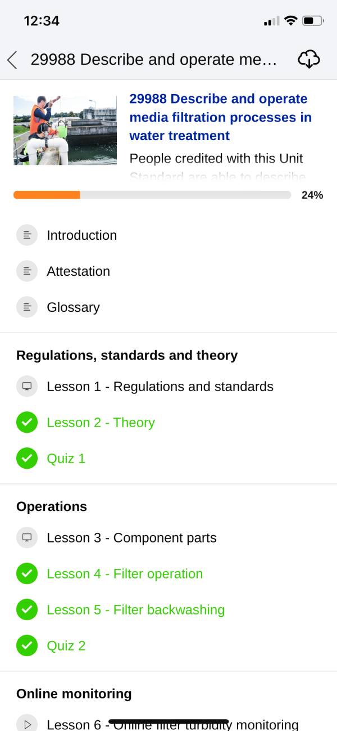Tap the back arrow icon
Viewport: 337px width, 731px height.
click(x=12, y=60)
